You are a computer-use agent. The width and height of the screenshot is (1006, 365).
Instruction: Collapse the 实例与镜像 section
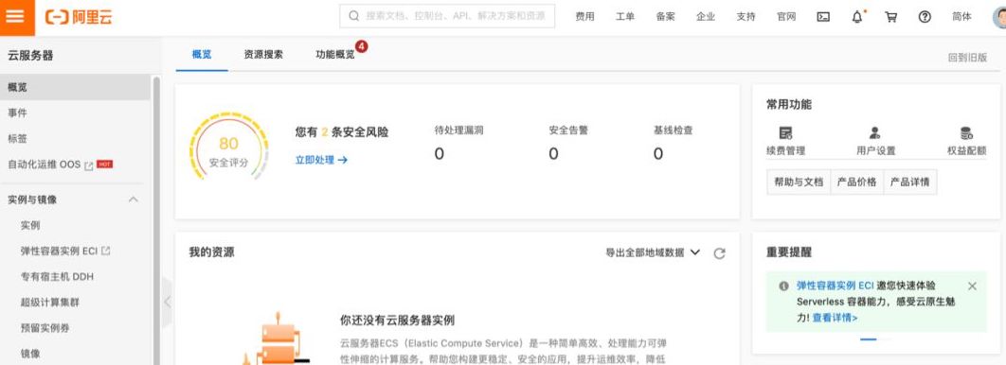click(134, 200)
